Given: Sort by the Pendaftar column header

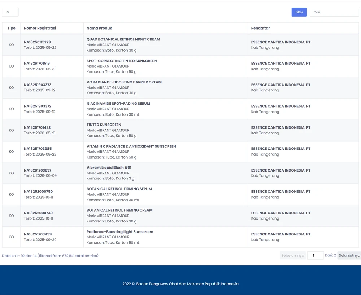Looking at the screenshot, I should 304,28.
